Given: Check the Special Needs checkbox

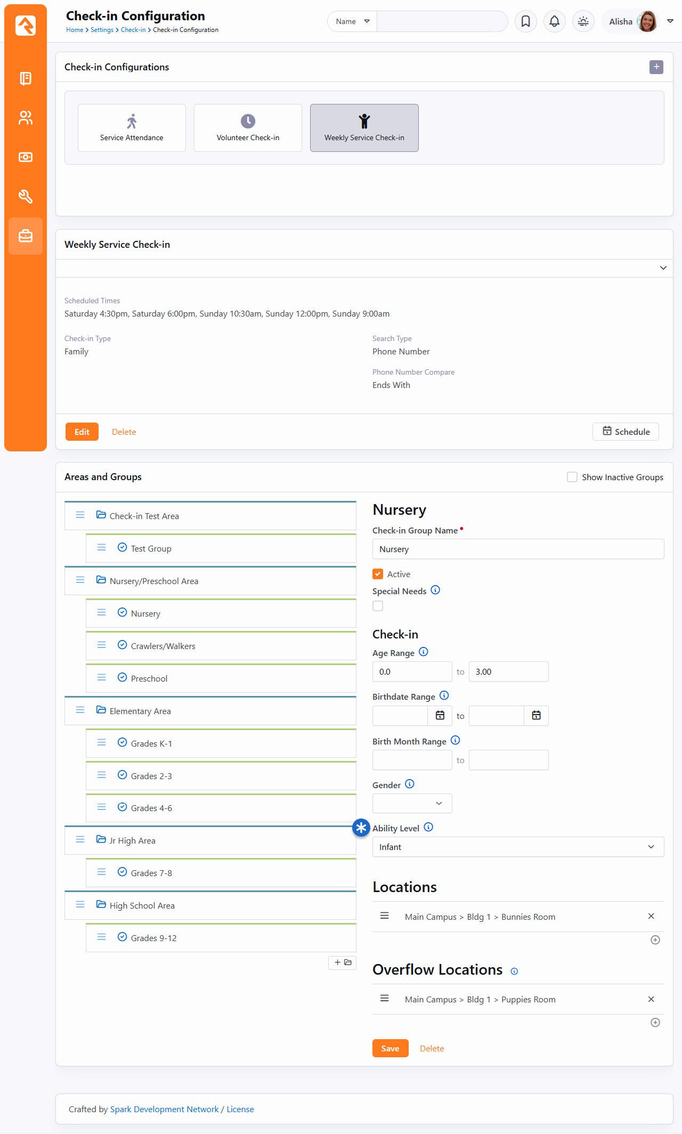Looking at the screenshot, I should click(x=378, y=606).
